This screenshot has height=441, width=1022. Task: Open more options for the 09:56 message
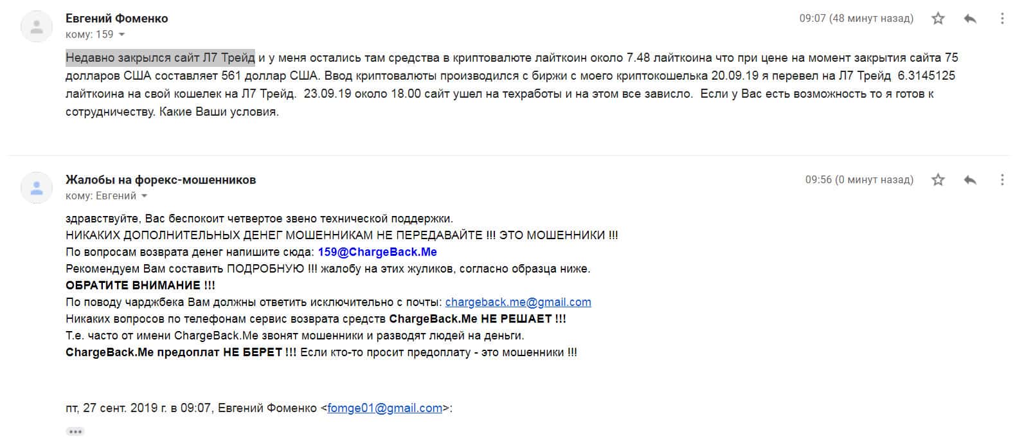click(x=1002, y=180)
